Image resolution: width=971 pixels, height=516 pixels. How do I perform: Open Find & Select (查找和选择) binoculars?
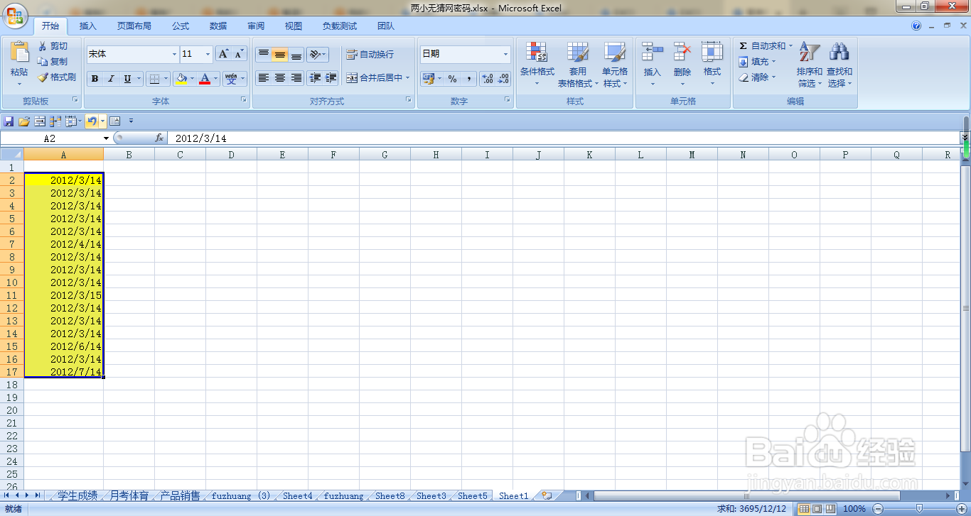click(x=839, y=65)
